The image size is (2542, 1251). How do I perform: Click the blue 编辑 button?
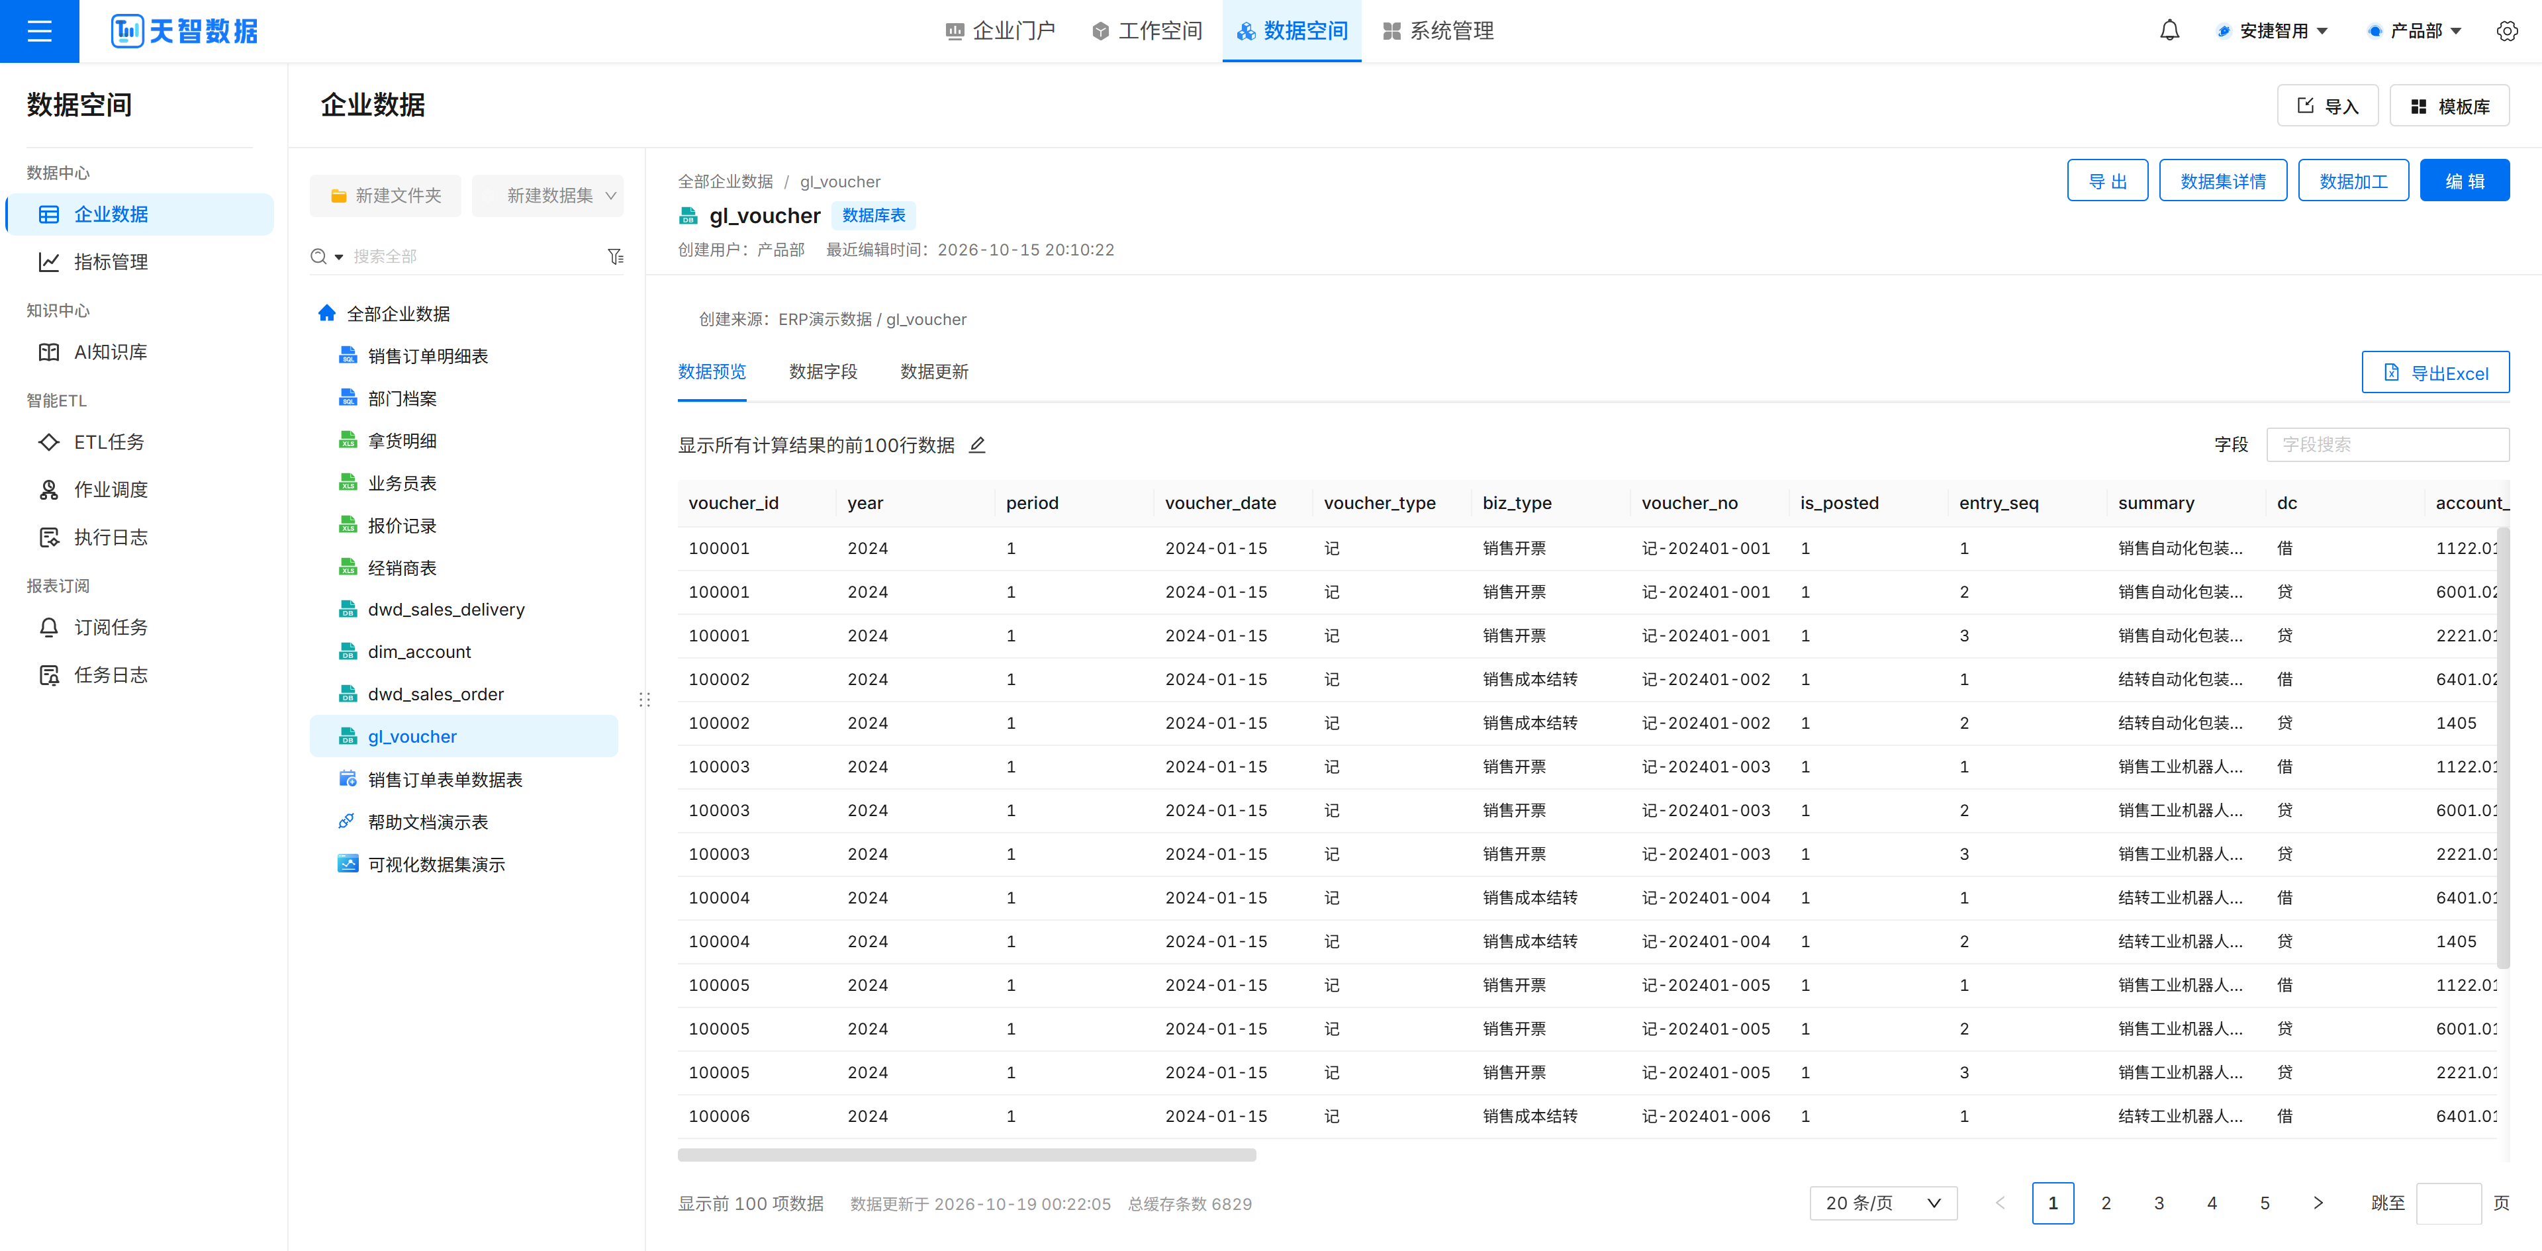click(2464, 181)
